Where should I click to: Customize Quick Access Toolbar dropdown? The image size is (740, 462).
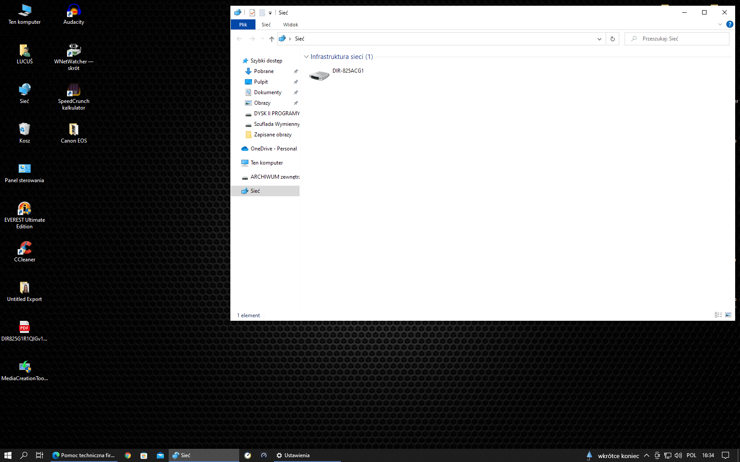pyautogui.click(x=270, y=13)
